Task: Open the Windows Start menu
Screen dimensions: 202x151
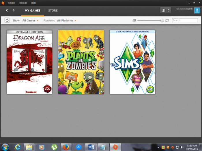Action: [5, 147]
